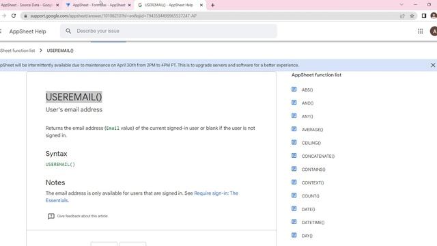The image size is (437, 246).
Task: Open the AND() function article
Action: (x=307, y=103)
